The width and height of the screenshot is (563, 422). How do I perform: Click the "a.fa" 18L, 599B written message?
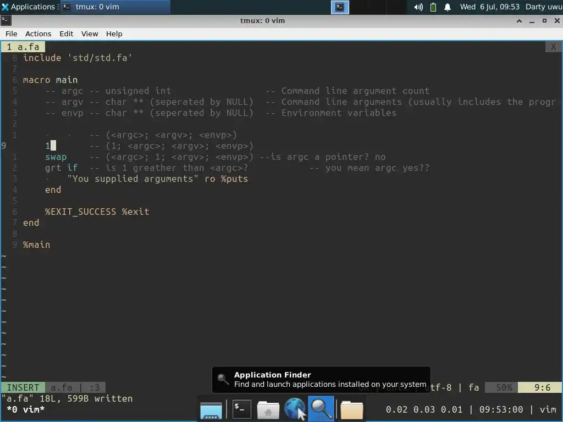click(x=67, y=399)
